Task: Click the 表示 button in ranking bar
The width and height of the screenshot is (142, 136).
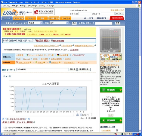Action: pyautogui.click(x=74, y=23)
